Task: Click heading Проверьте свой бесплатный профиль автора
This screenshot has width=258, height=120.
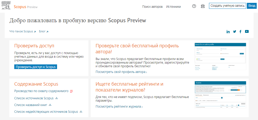Action: tap(137, 49)
